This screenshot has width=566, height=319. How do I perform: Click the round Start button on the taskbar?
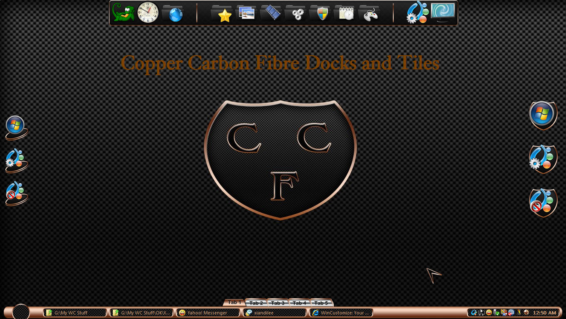(x=21, y=312)
